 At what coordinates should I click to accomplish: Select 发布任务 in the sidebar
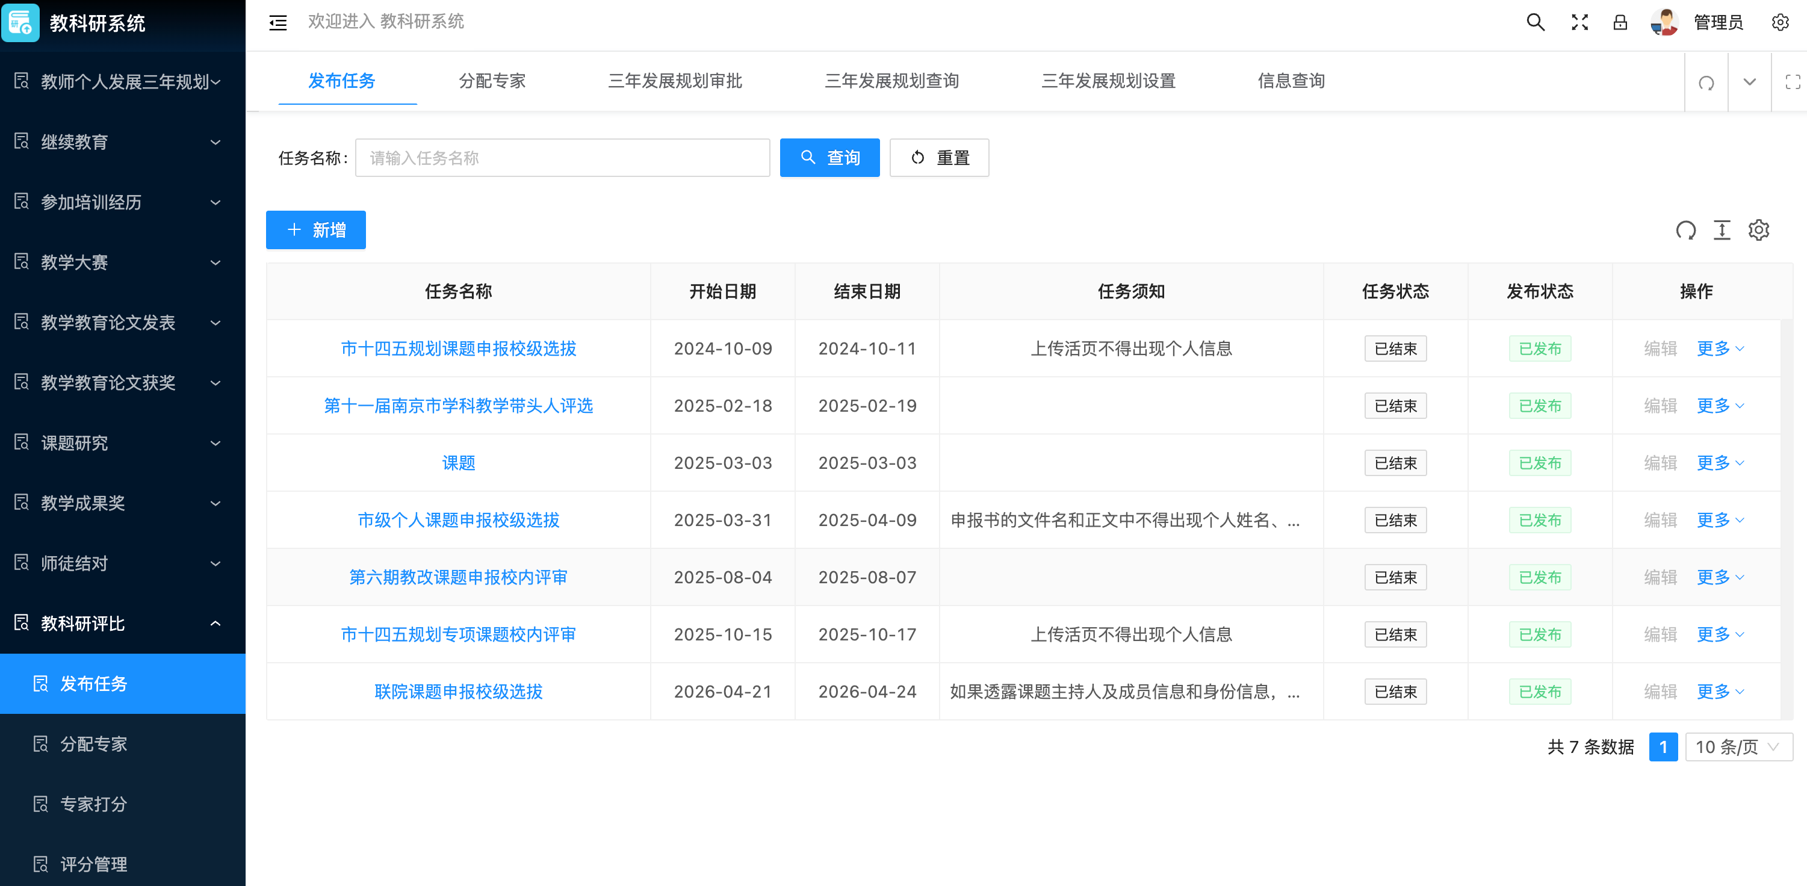tap(123, 683)
